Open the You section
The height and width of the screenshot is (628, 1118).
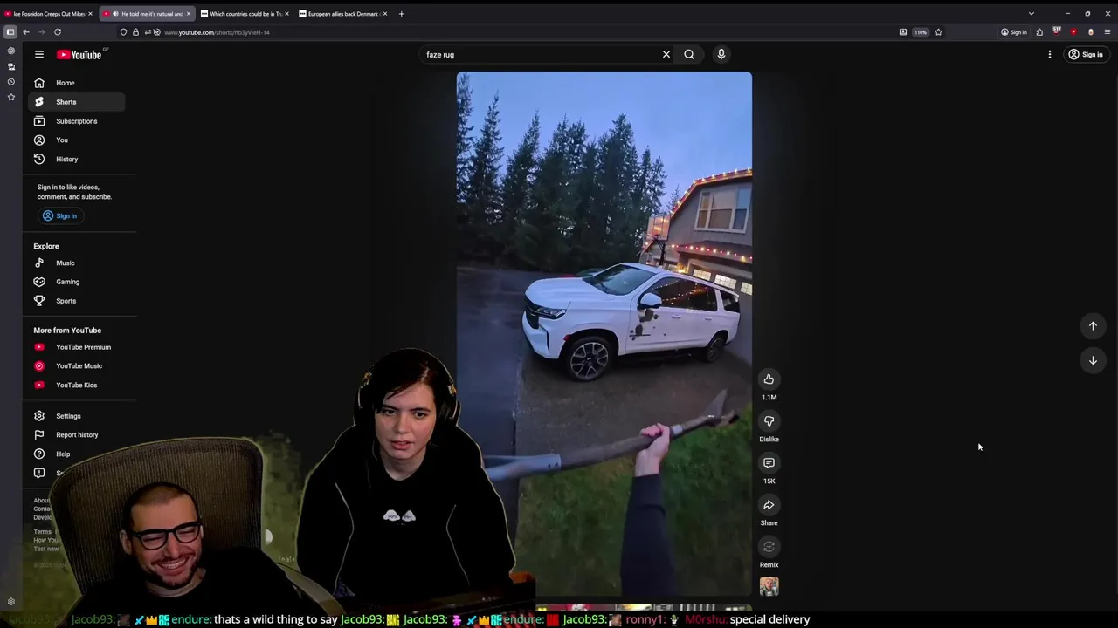[x=76, y=140]
